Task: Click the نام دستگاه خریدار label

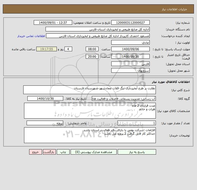Action: click(x=178, y=29)
